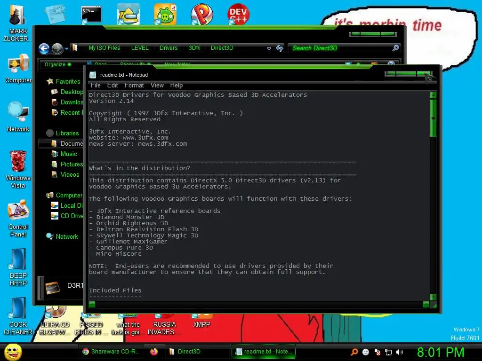482x361 pixels.
Task: Launch Dev-C++ desktop icon
Action: coord(238,14)
